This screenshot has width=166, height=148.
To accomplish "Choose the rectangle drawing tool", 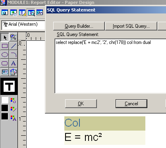I will [5, 46].
